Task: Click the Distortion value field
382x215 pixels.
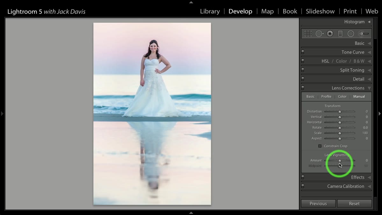Action: pyautogui.click(x=367, y=111)
